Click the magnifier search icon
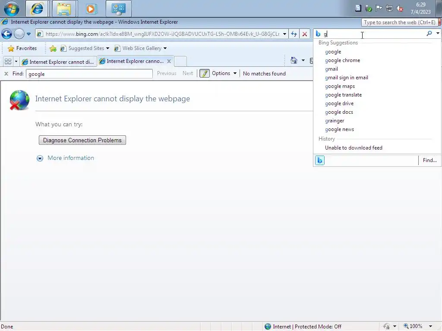 point(429,34)
